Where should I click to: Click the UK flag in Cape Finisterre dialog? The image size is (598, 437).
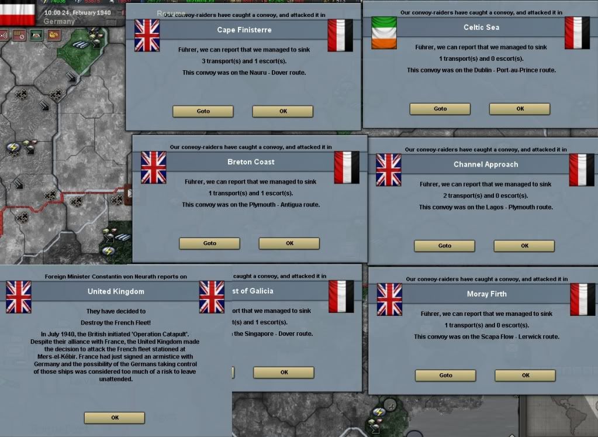click(x=147, y=36)
